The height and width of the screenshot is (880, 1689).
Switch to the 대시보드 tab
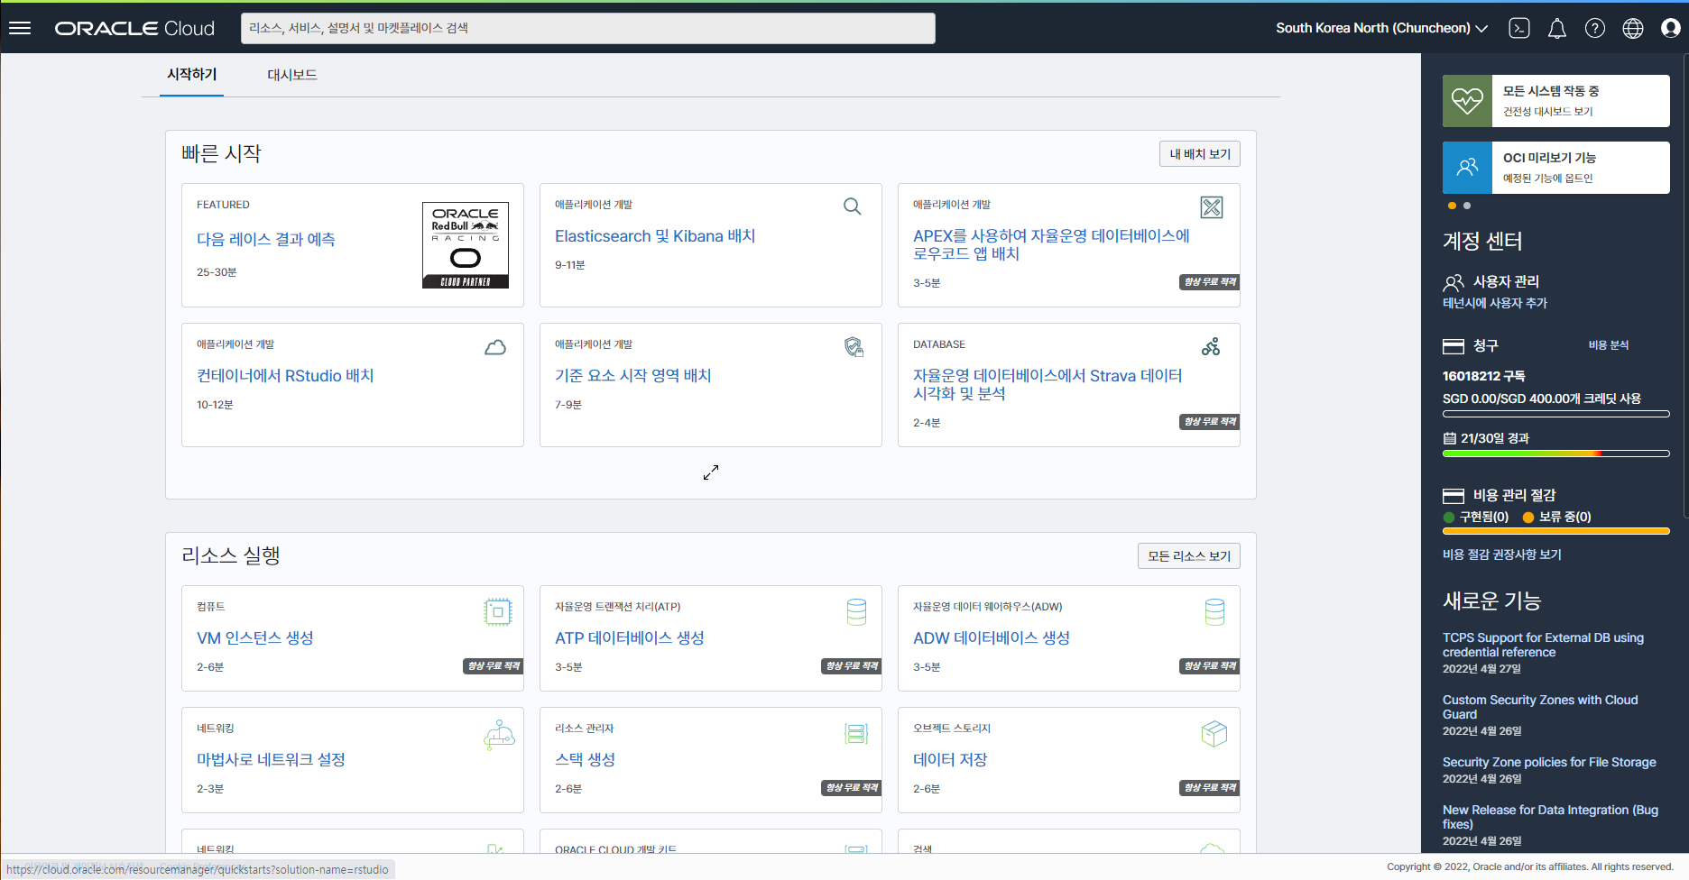[x=291, y=75]
